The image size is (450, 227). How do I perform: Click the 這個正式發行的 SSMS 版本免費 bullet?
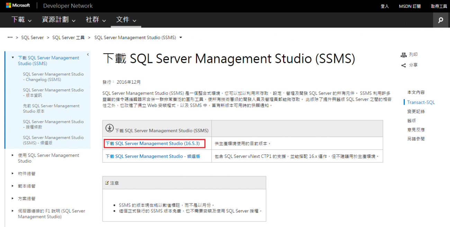point(190,211)
